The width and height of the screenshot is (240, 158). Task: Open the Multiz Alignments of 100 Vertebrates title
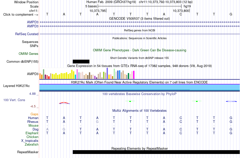(139, 110)
